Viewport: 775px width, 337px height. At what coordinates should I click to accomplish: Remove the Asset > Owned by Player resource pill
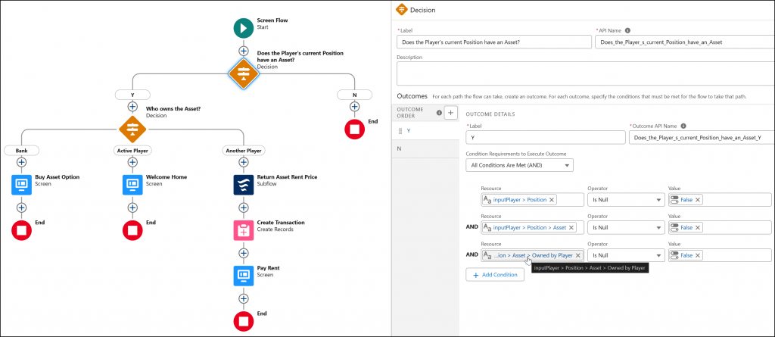(x=577, y=255)
